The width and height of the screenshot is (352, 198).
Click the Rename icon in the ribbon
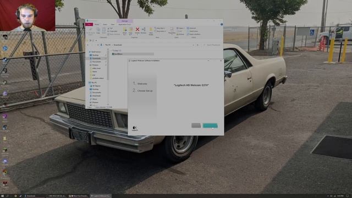click(144, 31)
